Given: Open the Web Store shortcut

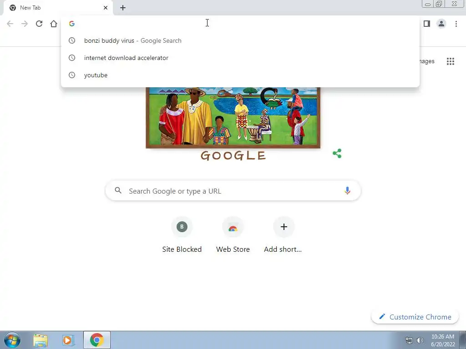Looking at the screenshot, I should click(x=233, y=234).
